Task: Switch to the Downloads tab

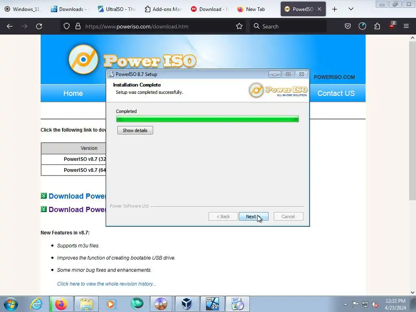Action: point(69,9)
